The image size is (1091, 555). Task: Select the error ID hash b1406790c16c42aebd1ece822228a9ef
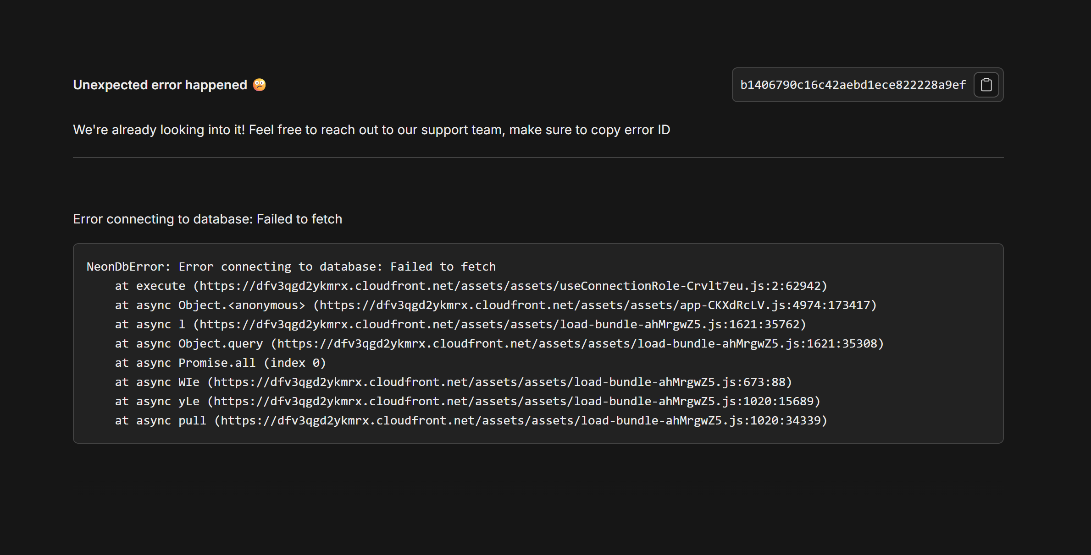(x=853, y=85)
